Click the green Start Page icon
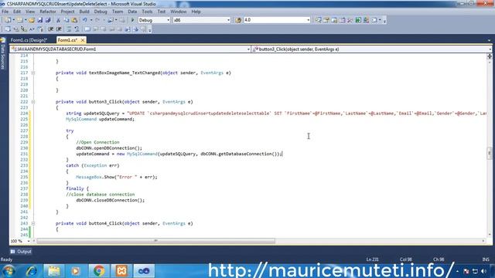 358,20
